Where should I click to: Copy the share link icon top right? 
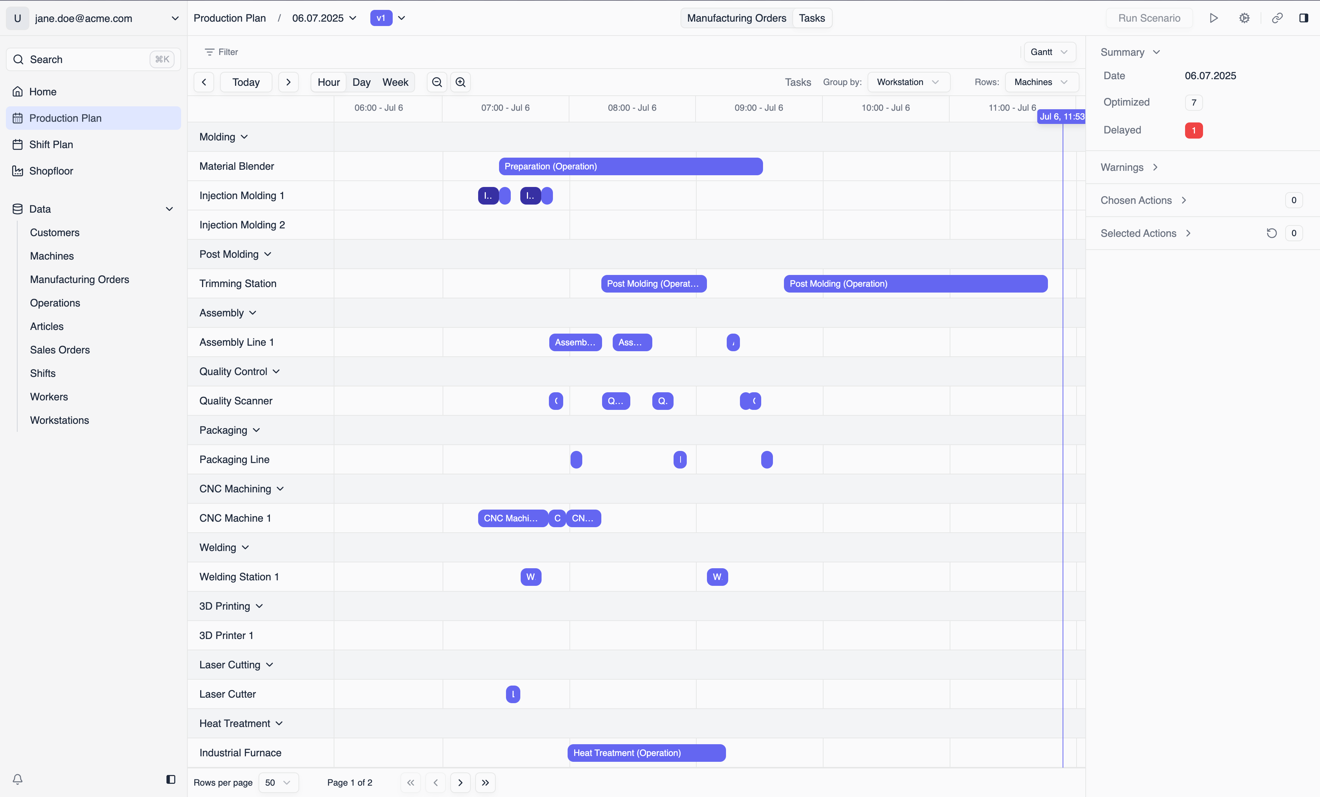[1277, 18]
